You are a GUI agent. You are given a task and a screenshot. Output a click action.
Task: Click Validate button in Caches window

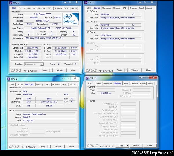pyautogui.click(x=135, y=70)
